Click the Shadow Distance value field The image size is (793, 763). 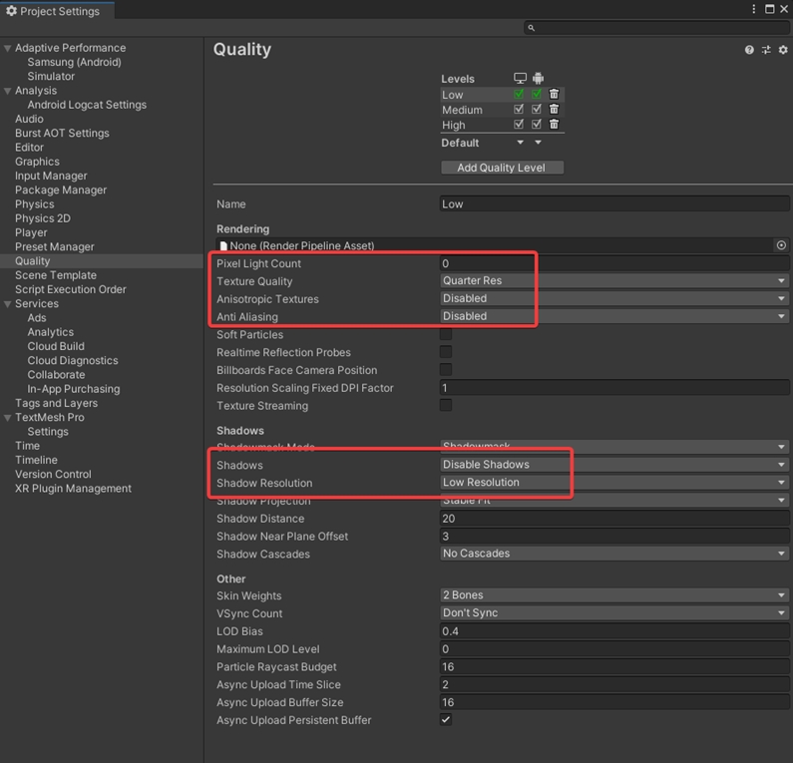point(613,519)
